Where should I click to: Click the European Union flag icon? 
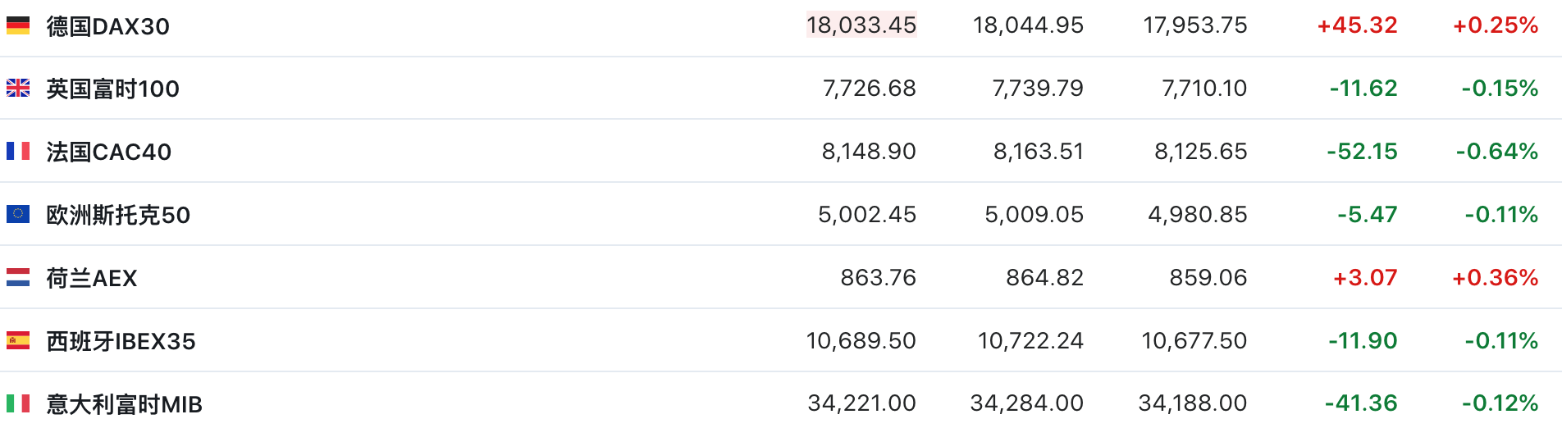pos(18,215)
